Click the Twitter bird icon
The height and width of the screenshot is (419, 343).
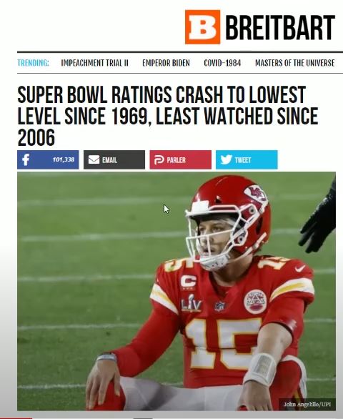tap(227, 159)
